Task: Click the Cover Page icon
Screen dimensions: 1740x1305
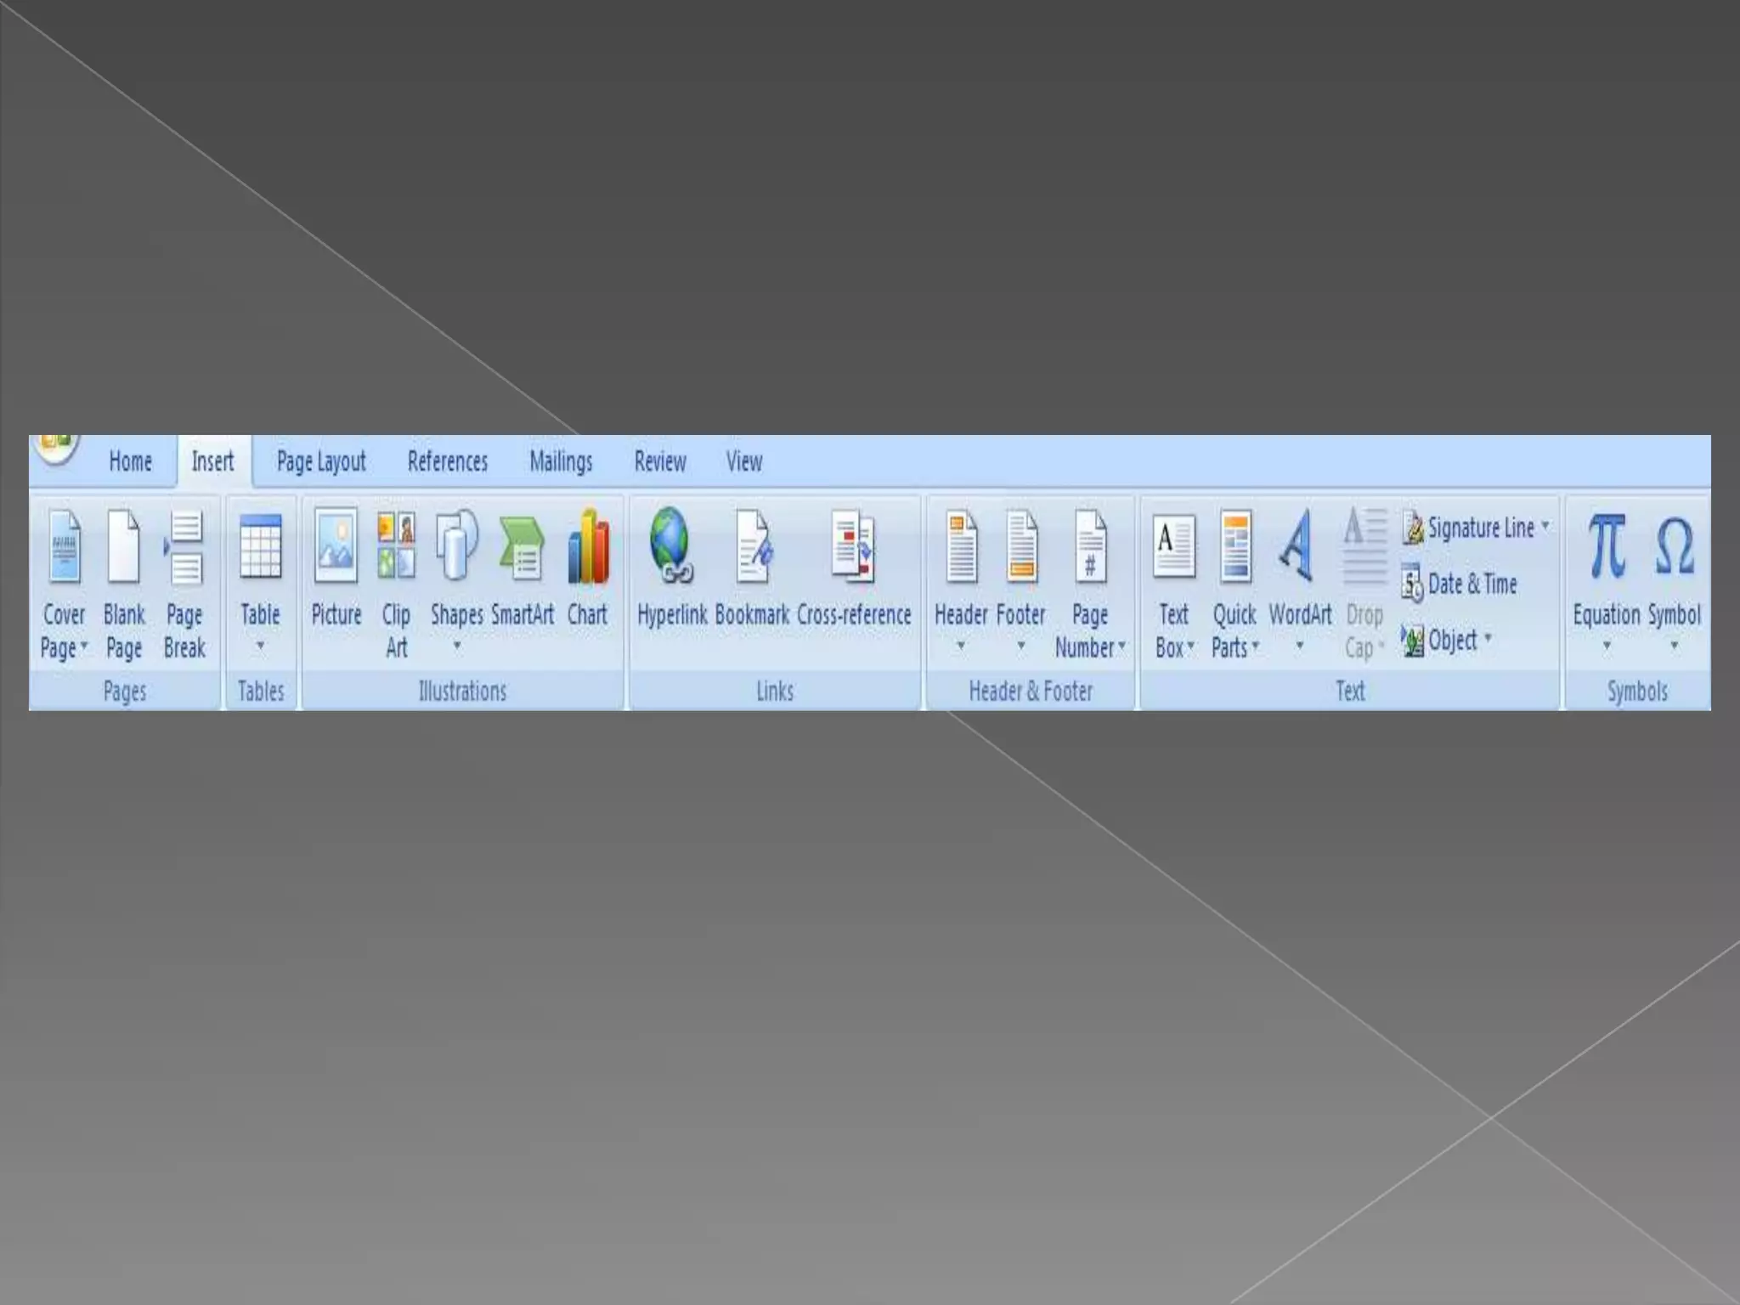Action: (x=65, y=548)
